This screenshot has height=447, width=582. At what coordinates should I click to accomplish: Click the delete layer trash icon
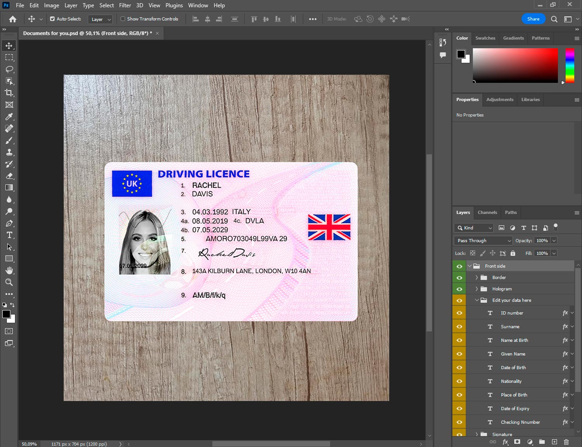point(566,442)
